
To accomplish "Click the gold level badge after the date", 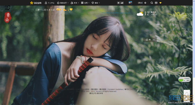I will click(x=59, y=9).
